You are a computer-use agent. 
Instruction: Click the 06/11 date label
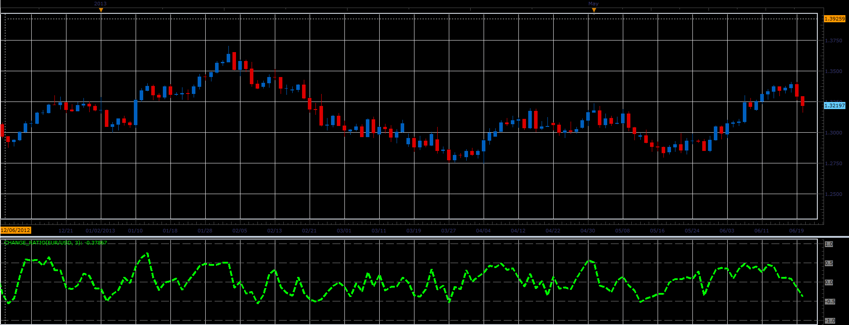[762, 231]
